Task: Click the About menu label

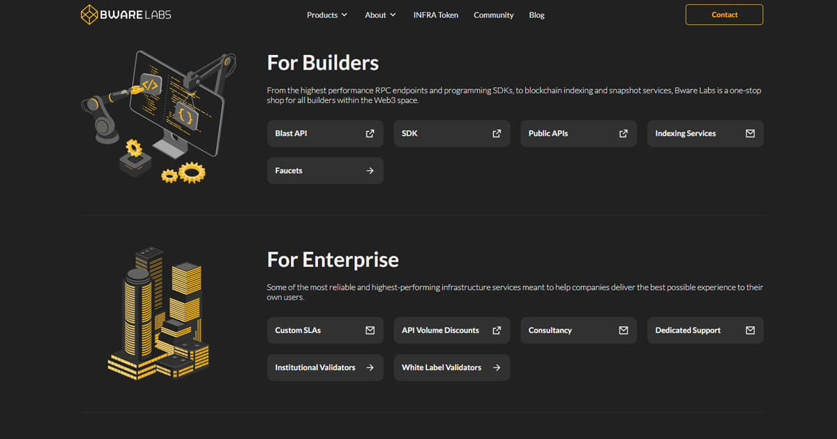Action: 375,15
